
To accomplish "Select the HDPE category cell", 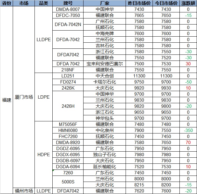I will point(44,155).
